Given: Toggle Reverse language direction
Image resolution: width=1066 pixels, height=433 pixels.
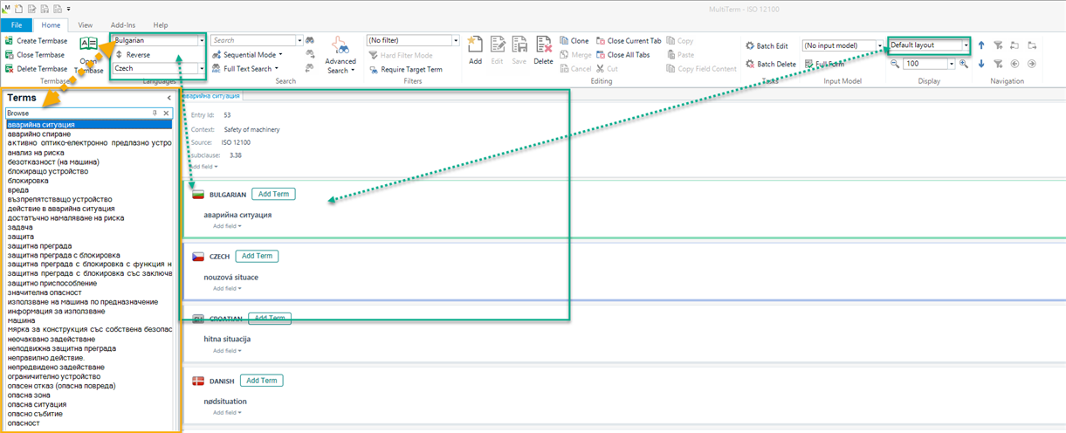Looking at the screenshot, I should [x=120, y=55].
